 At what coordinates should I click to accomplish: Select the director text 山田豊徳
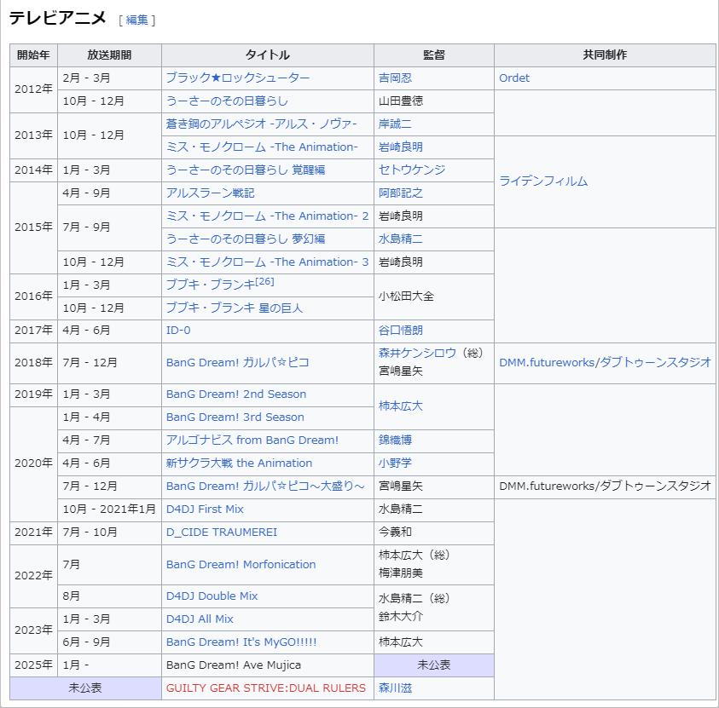400,101
